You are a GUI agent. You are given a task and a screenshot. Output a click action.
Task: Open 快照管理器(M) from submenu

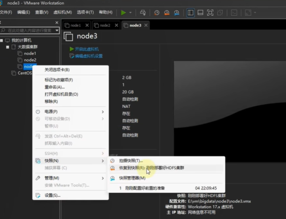[166, 178]
